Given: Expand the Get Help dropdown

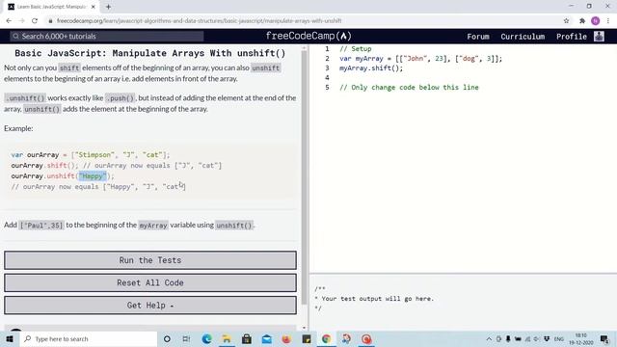Looking at the screenshot, I should (150, 305).
